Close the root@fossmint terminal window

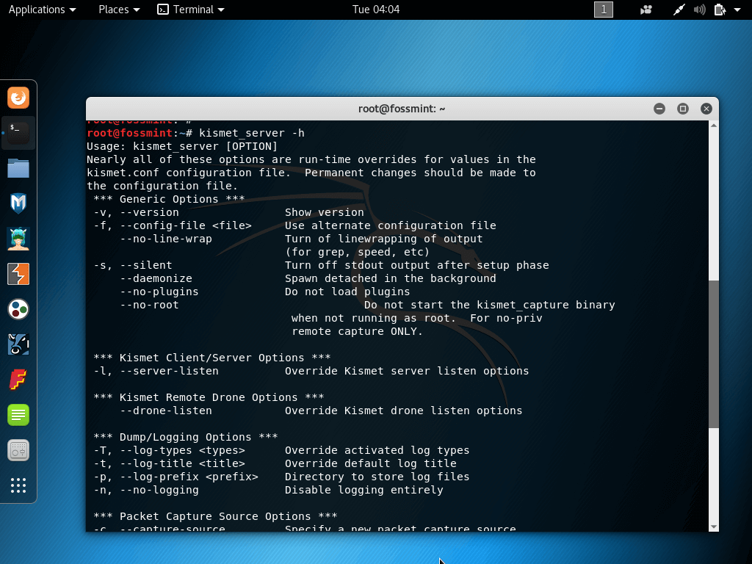(706, 109)
